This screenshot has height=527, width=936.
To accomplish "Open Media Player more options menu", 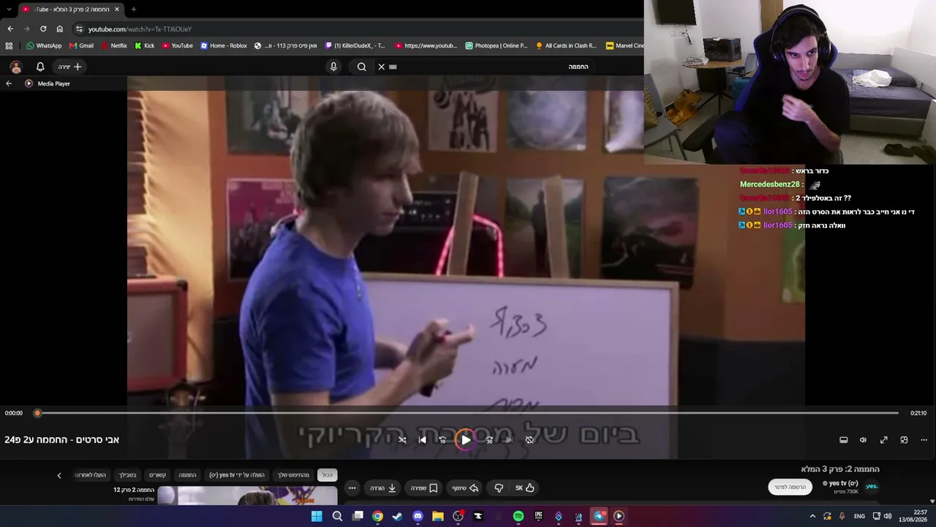I will point(924,440).
